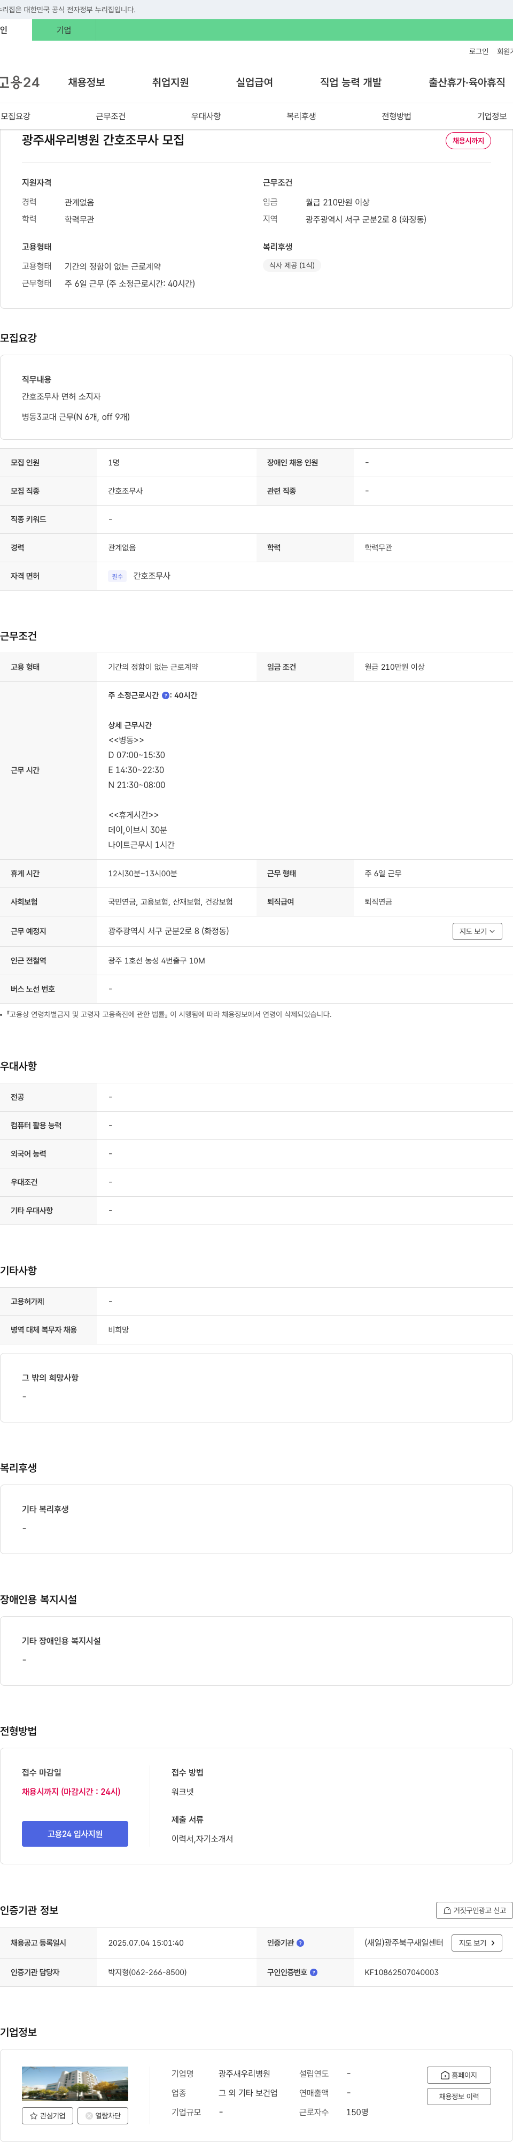The width and height of the screenshot is (513, 2142).
Task: Jump to the 기업정보 section tab
Action: point(492,116)
